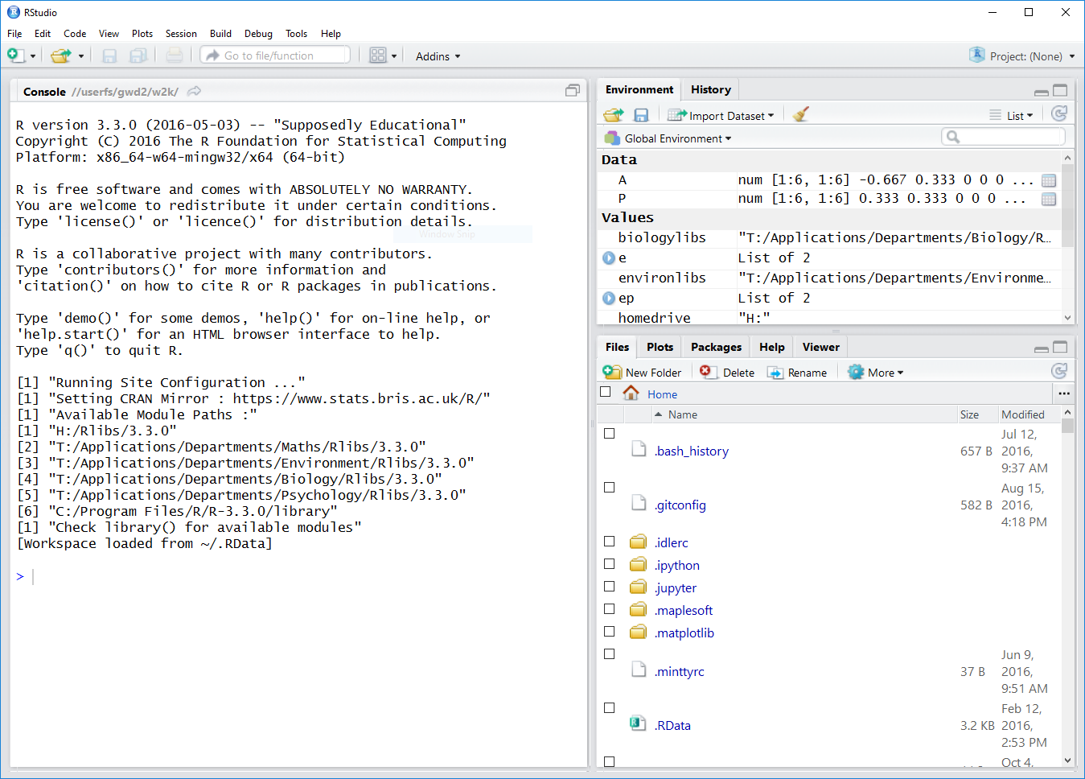Expand list e with blue arrow icon

609,258
